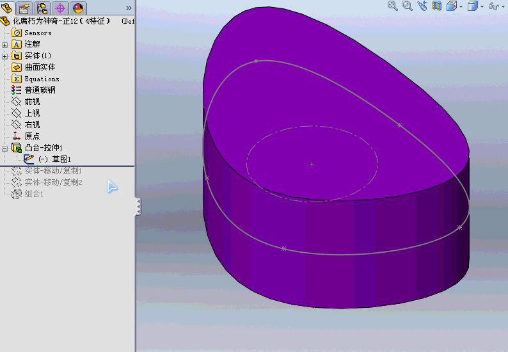
Task: Click the 注解 annotations icon
Action: (x=17, y=44)
